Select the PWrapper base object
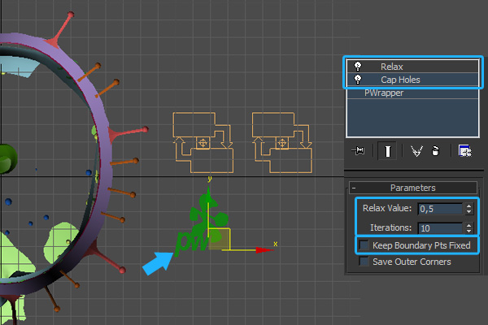 point(384,93)
